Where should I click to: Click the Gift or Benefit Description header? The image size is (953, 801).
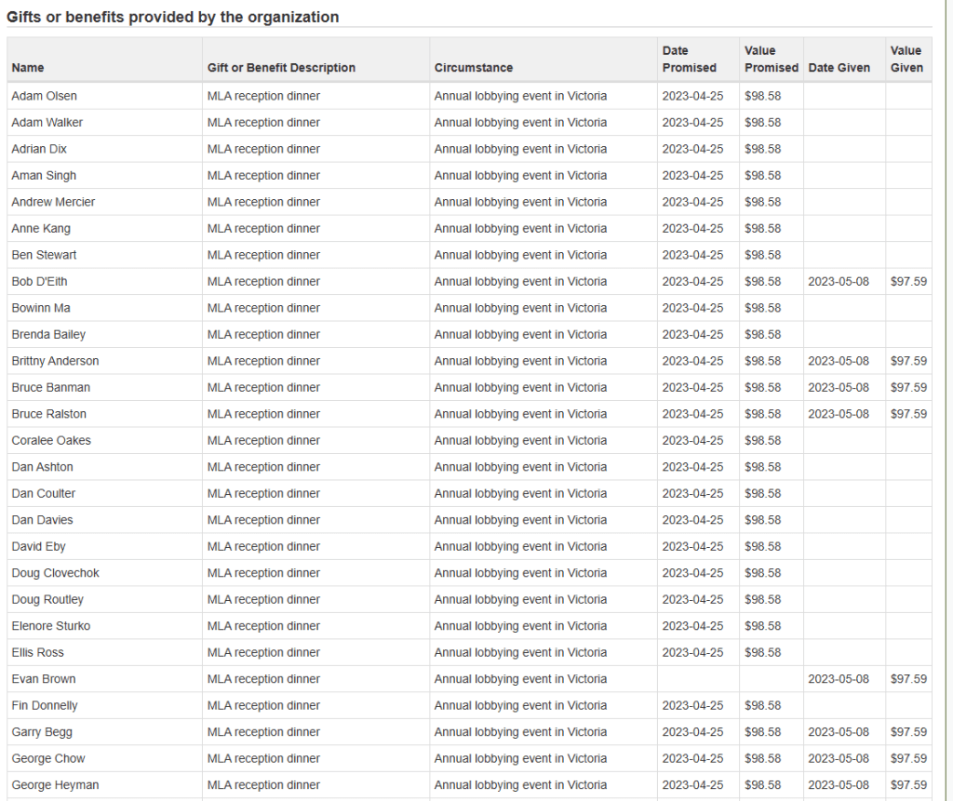point(281,68)
